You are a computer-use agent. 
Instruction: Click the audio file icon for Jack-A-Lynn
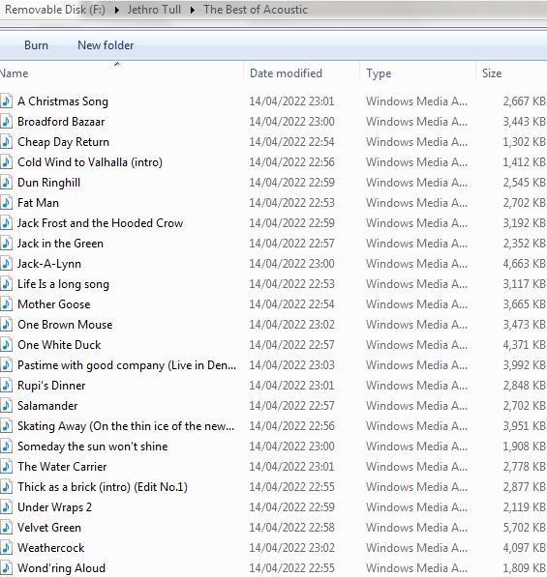click(x=6, y=264)
